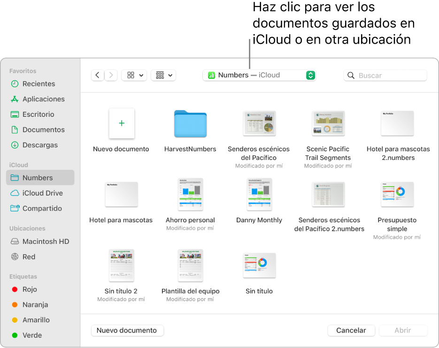
Task: Click the Abrir button
Action: (403, 330)
